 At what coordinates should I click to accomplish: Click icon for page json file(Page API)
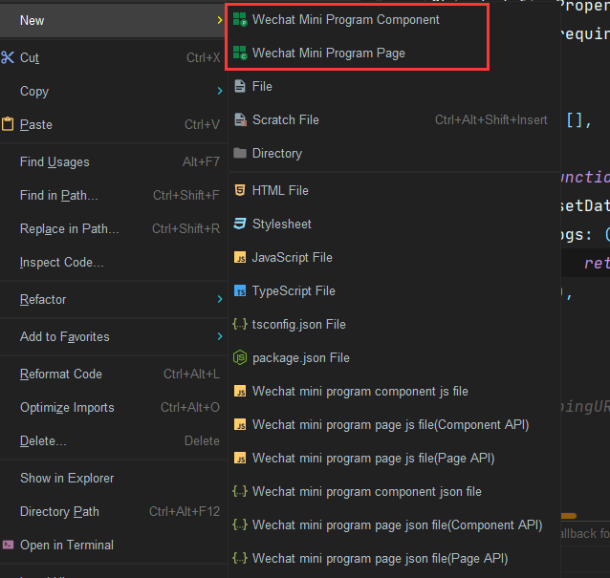click(x=240, y=558)
